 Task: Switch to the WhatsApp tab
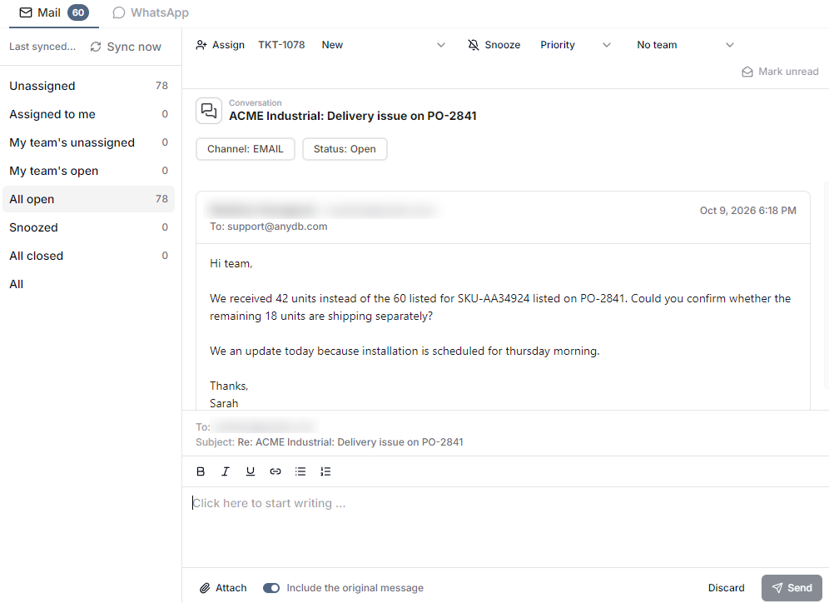(x=151, y=12)
